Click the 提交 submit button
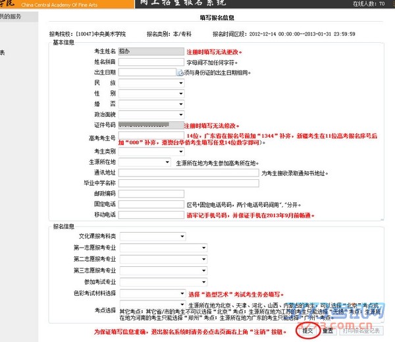 tap(309, 331)
